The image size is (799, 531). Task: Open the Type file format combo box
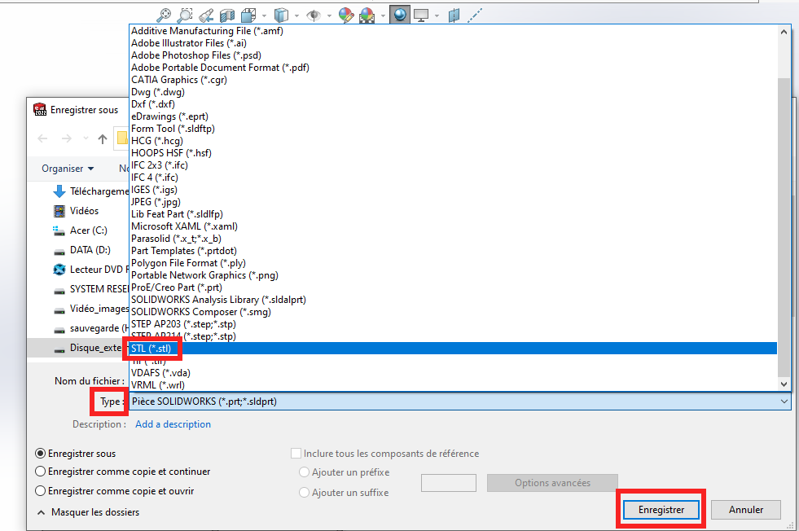point(459,402)
